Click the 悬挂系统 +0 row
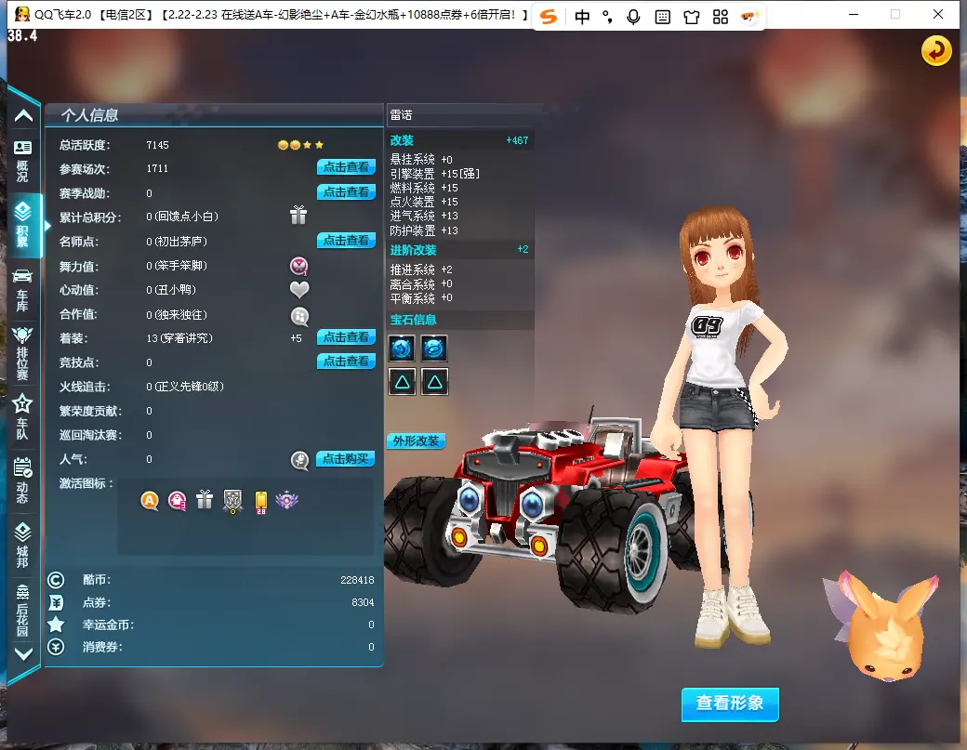The height and width of the screenshot is (750, 967). tap(421, 160)
